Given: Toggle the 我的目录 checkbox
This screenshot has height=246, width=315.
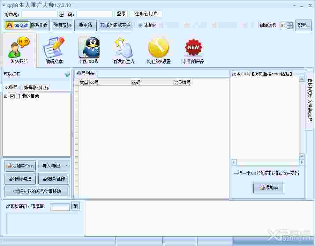Looking at the screenshot, I should point(12,96).
